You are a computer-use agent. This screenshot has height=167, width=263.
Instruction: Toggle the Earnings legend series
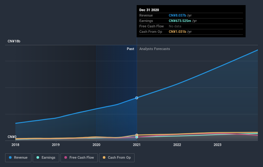point(46,158)
